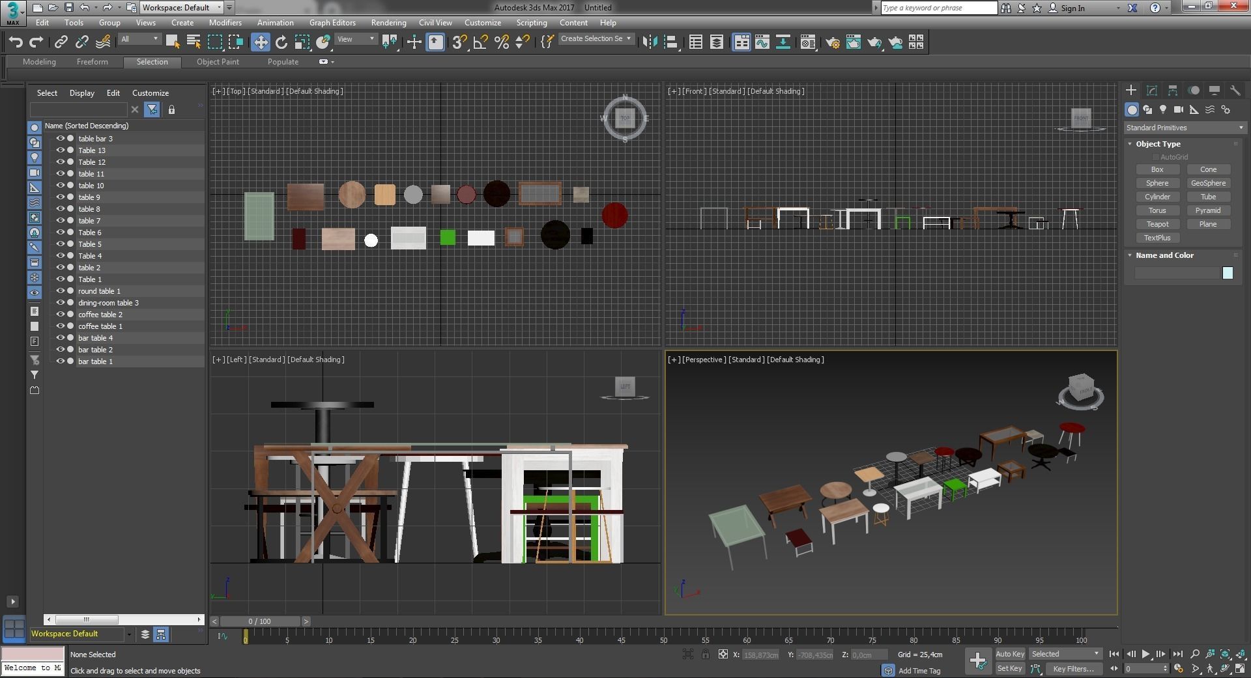The image size is (1251, 678).
Task: Jump to the Go to Start frame button
Action: [x=1114, y=654]
